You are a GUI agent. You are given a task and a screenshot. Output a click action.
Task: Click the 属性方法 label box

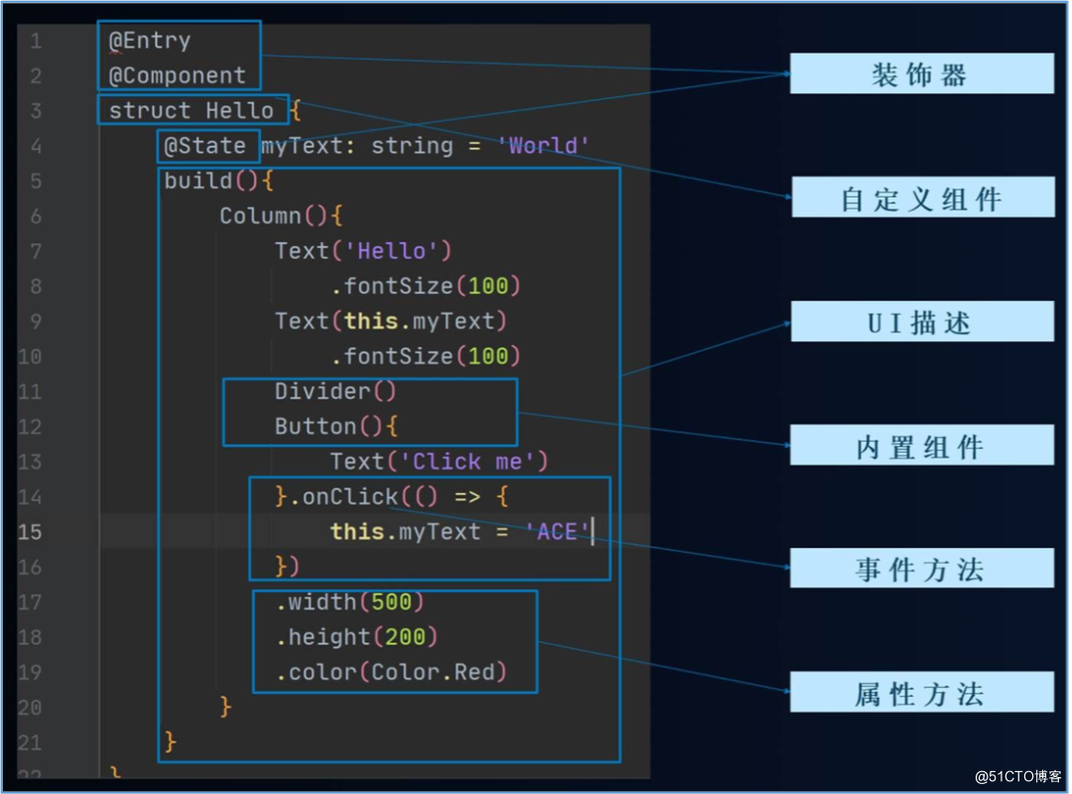(921, 692)
